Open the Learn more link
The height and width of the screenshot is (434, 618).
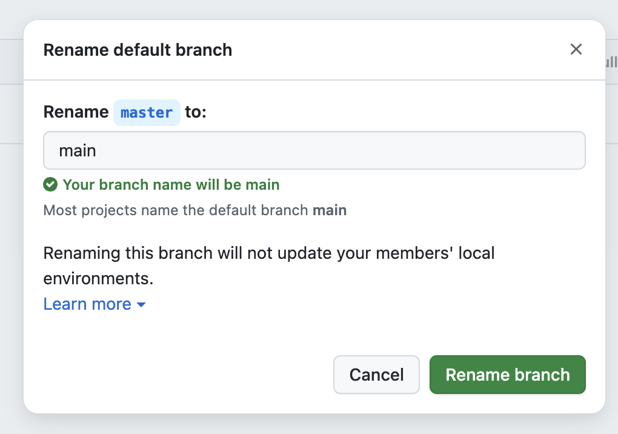pos(87,304)
